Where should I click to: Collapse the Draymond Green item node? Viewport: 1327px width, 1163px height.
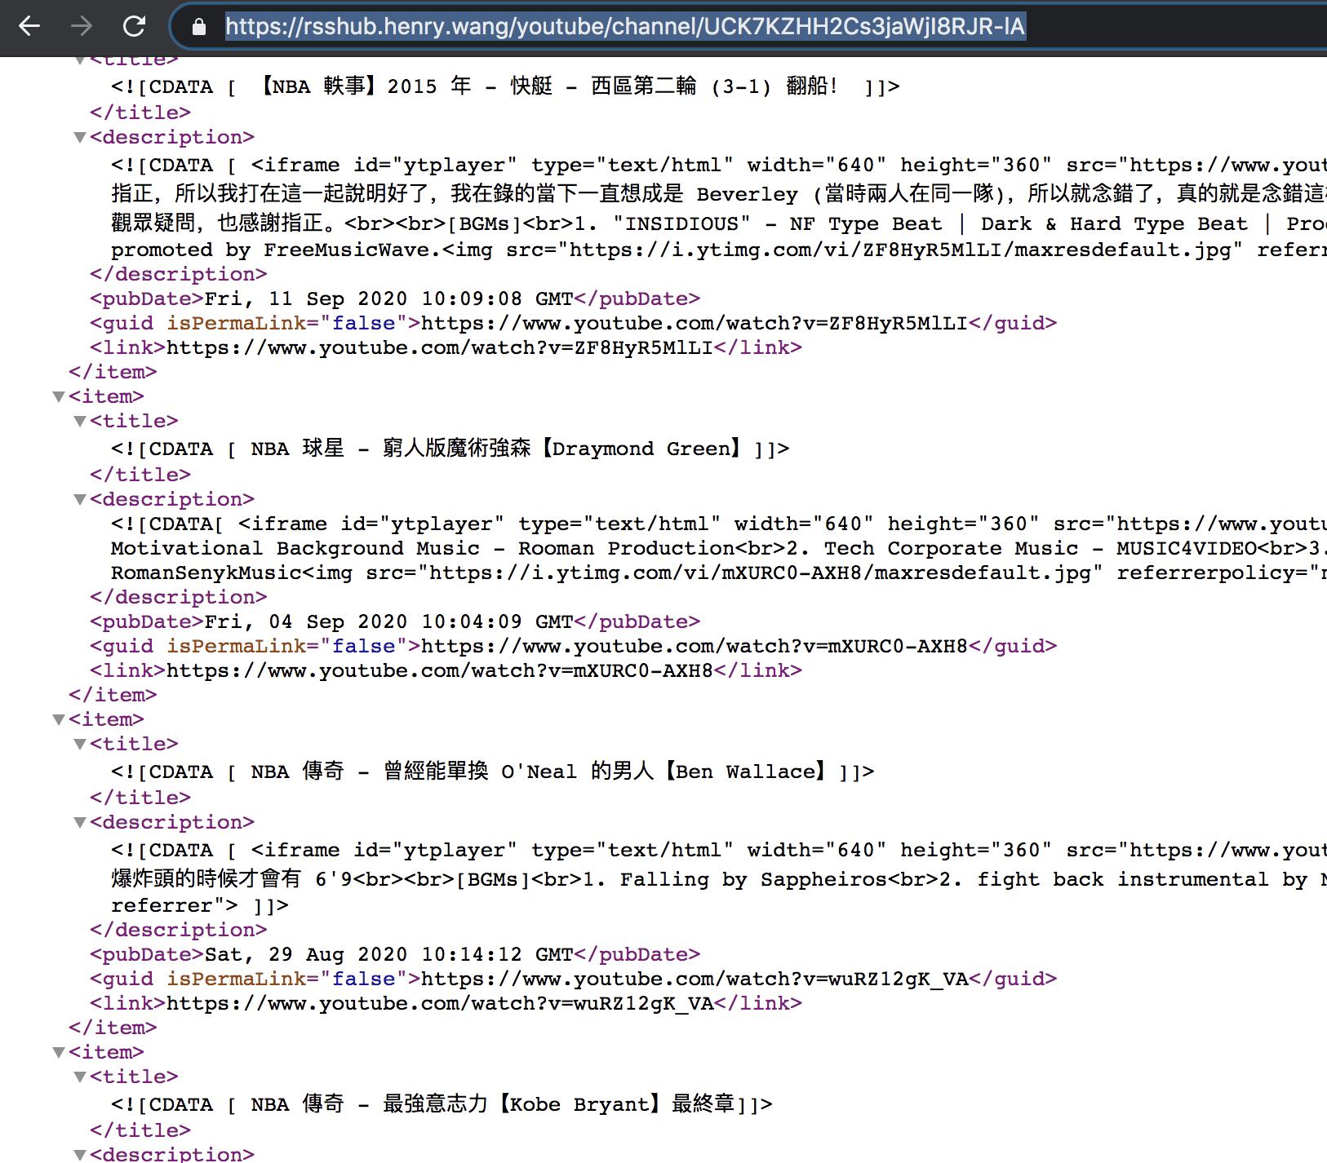pos(58,397)
